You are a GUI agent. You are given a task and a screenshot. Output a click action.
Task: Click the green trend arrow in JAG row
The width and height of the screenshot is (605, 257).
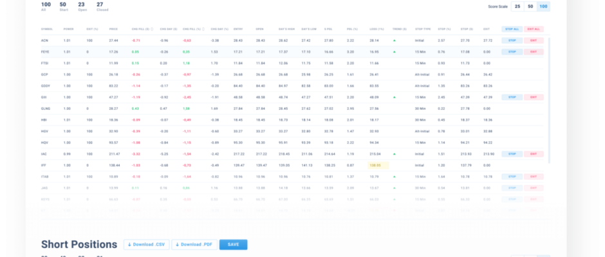tap(395, 188)
